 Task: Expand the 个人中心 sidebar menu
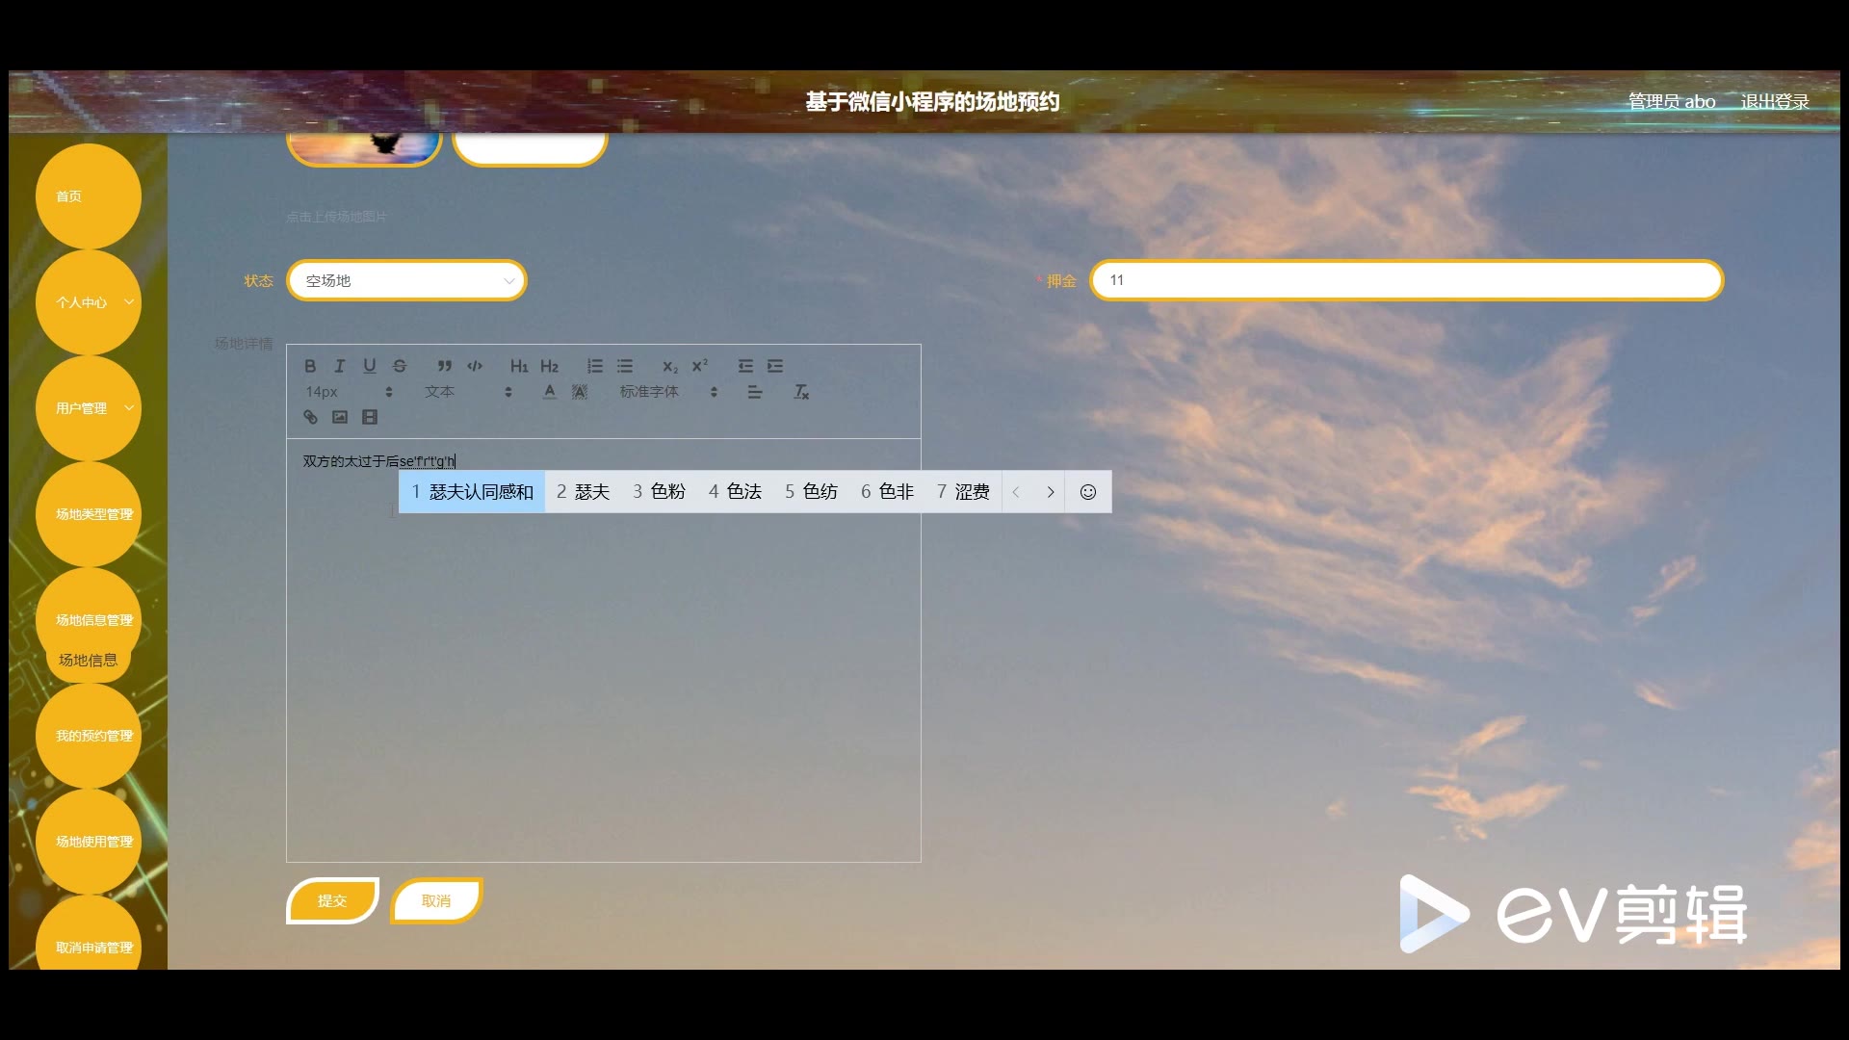click(x=89, y=302)
